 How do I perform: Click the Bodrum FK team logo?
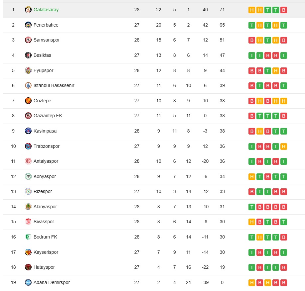coord(28,237)
